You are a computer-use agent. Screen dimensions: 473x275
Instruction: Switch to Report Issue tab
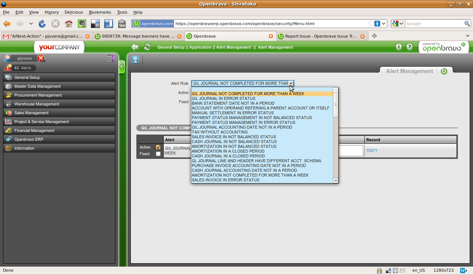322,36
